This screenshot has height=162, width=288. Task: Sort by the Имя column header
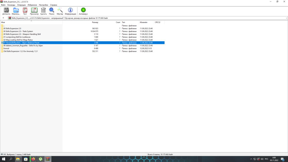pyautogui.click(x=31, y=22)
